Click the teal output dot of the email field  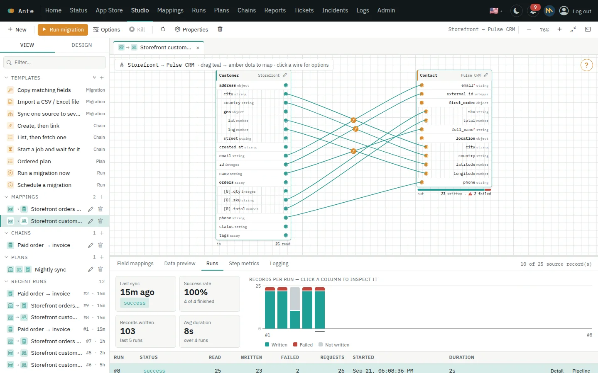tap(286, 156)
